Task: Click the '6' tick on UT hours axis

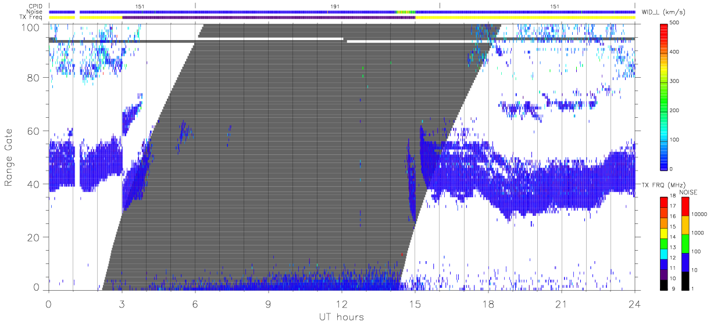Action: 195,303
